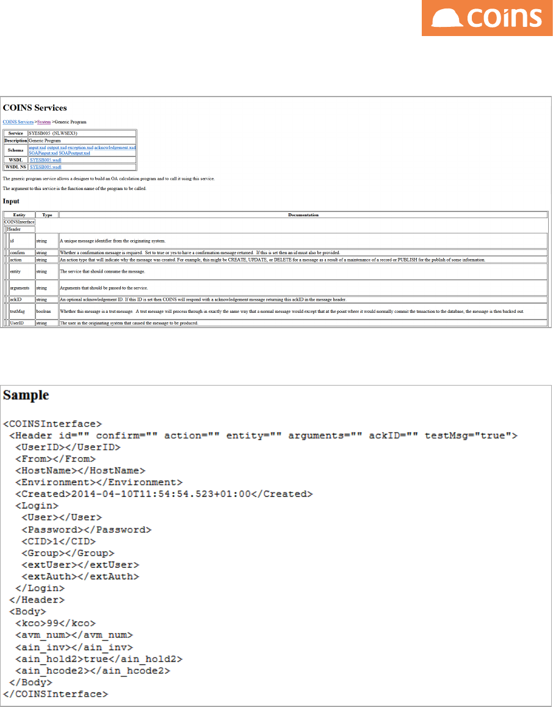The width and height of the screenshot is (553, 707).
Task: Click the 'Input' section heading
Action: pos(11,200)
